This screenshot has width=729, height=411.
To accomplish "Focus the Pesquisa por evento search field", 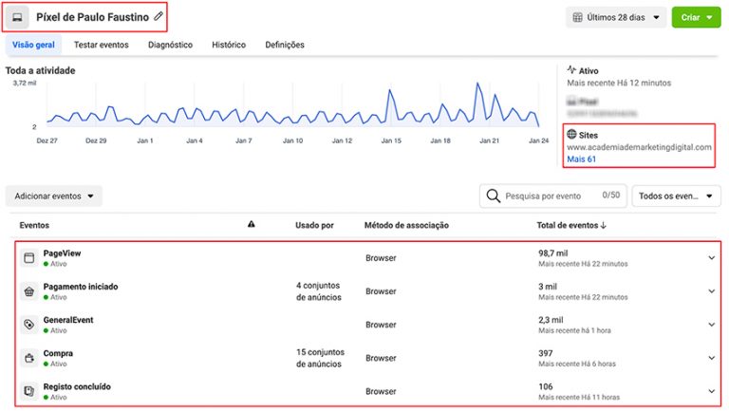I will tap(552, 196).
